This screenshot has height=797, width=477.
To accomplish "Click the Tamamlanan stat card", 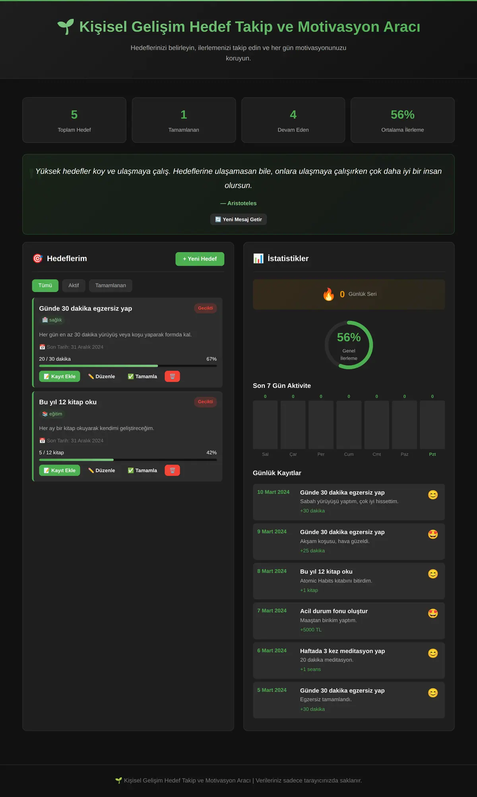I will pyautogui.click(x=184, y=120).
